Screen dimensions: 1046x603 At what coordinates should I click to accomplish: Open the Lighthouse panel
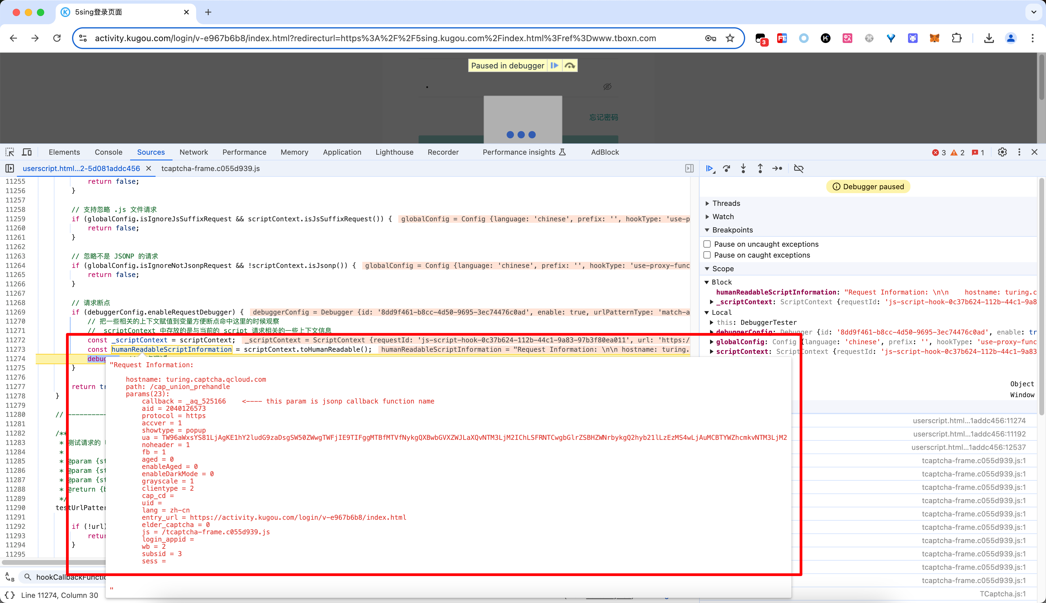coord(394,152)
